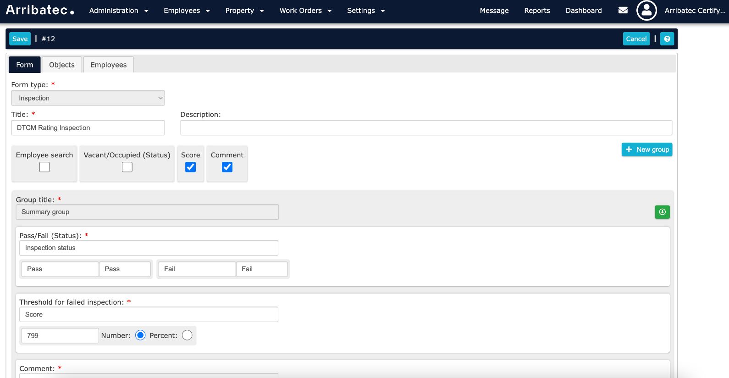
Task: Disable the Comment checkbox
Action: (227, 167)
